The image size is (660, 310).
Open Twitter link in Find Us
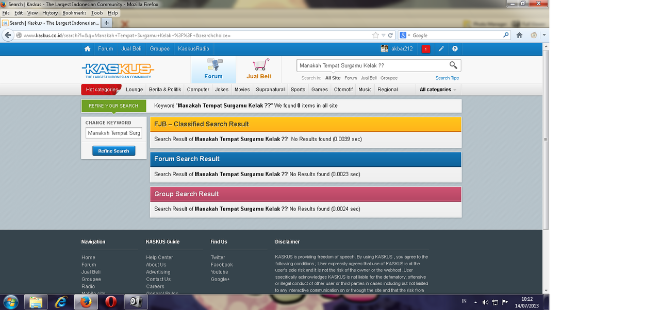218,257
